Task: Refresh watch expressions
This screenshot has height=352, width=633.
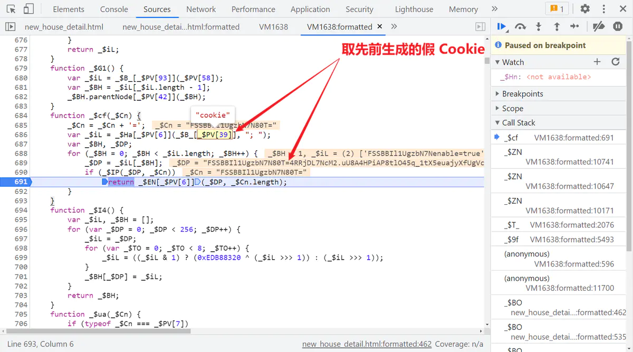Action: click(x=615, y=62)
